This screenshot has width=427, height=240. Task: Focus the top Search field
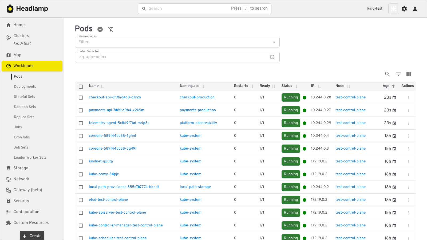(205, 9)
